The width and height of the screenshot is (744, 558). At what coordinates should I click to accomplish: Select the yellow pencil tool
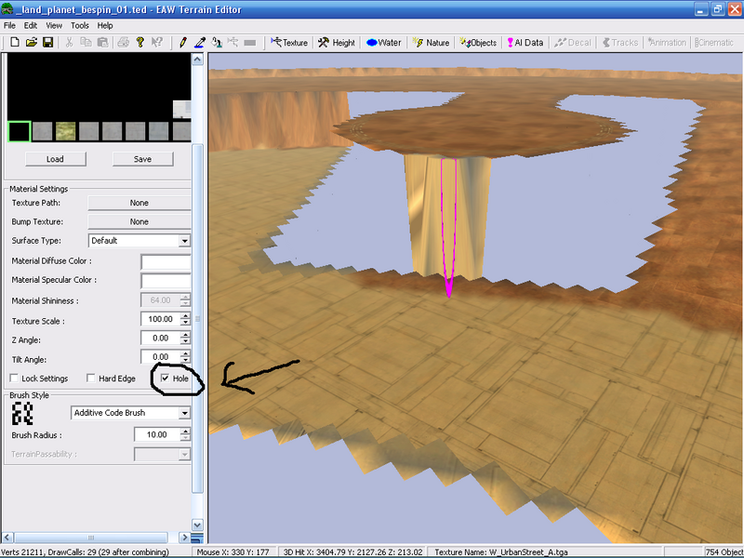182,42
